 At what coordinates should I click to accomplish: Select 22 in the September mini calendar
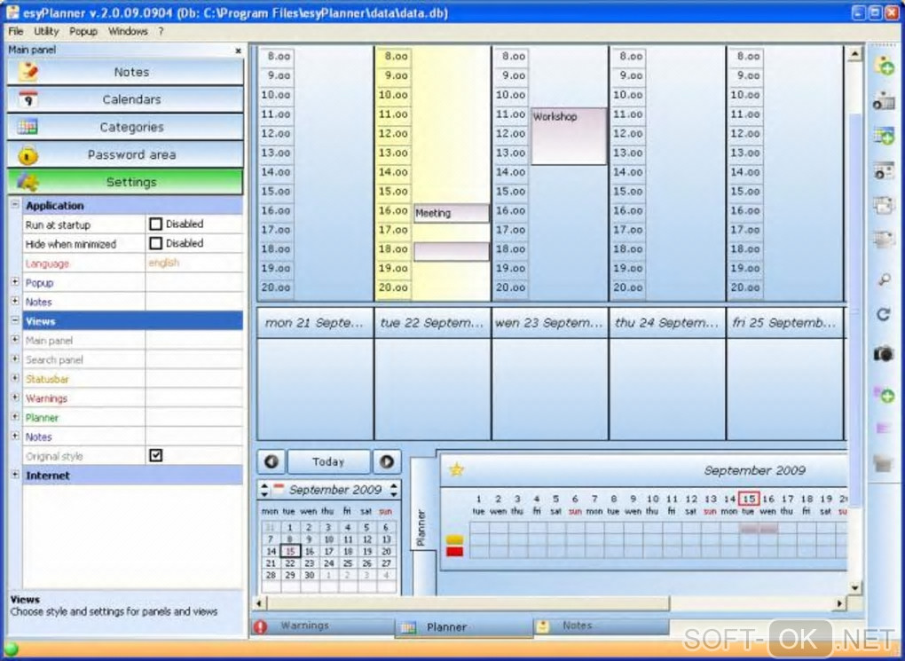point(290,563)
